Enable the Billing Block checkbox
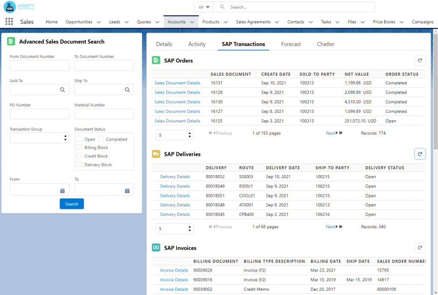438x295 pixels. pos(79,147)
